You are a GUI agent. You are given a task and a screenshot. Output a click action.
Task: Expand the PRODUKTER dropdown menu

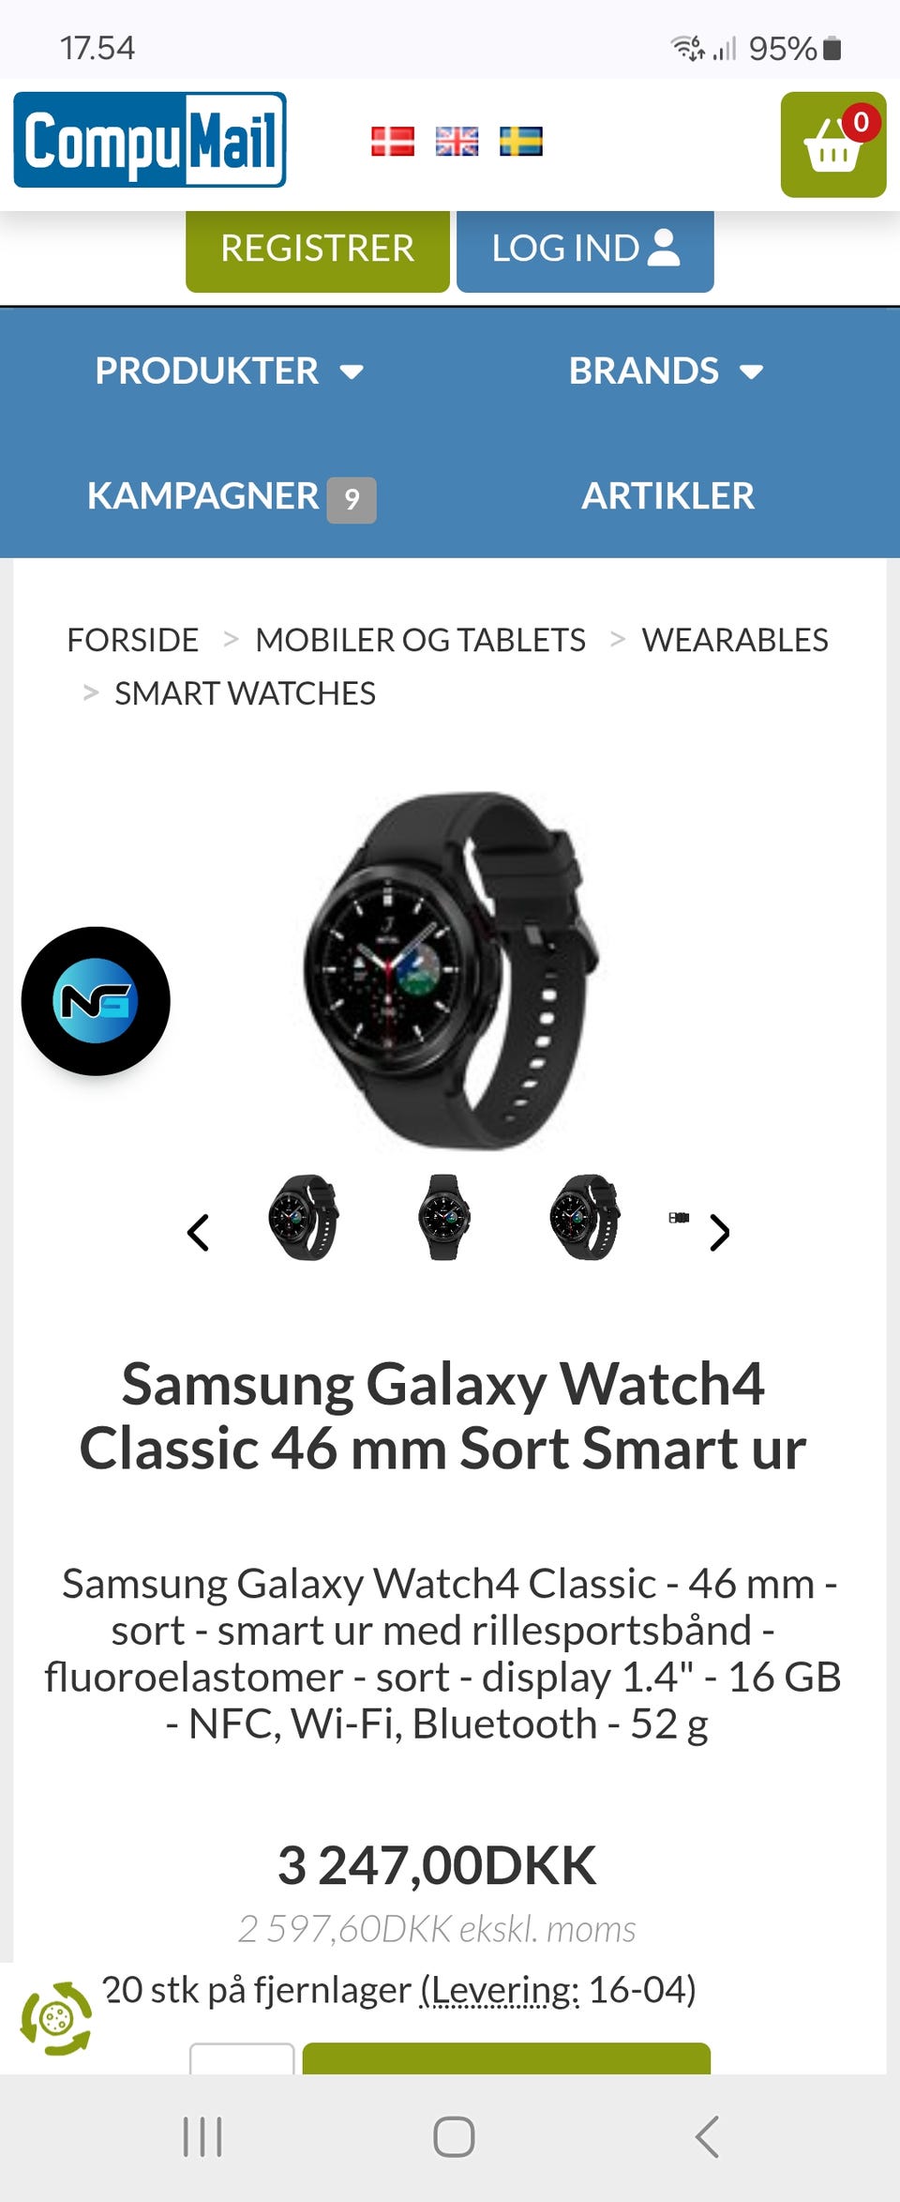click(229, 371)
